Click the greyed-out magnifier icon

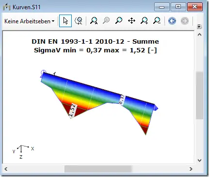tap(106, 21)
